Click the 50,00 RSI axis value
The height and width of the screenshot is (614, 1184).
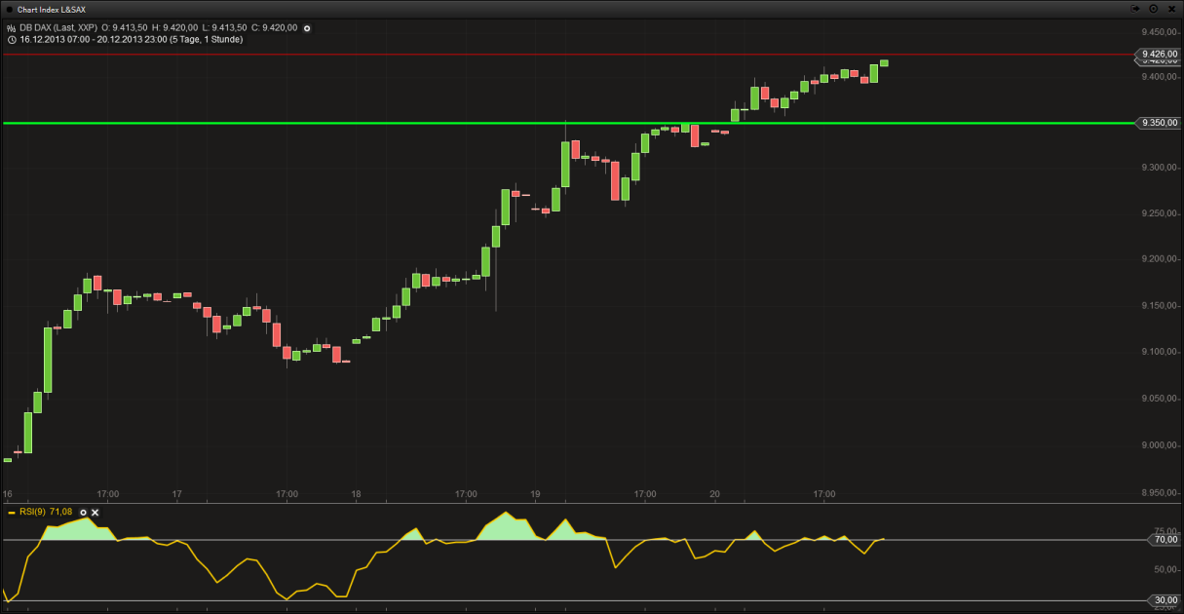coord(1165,569)
